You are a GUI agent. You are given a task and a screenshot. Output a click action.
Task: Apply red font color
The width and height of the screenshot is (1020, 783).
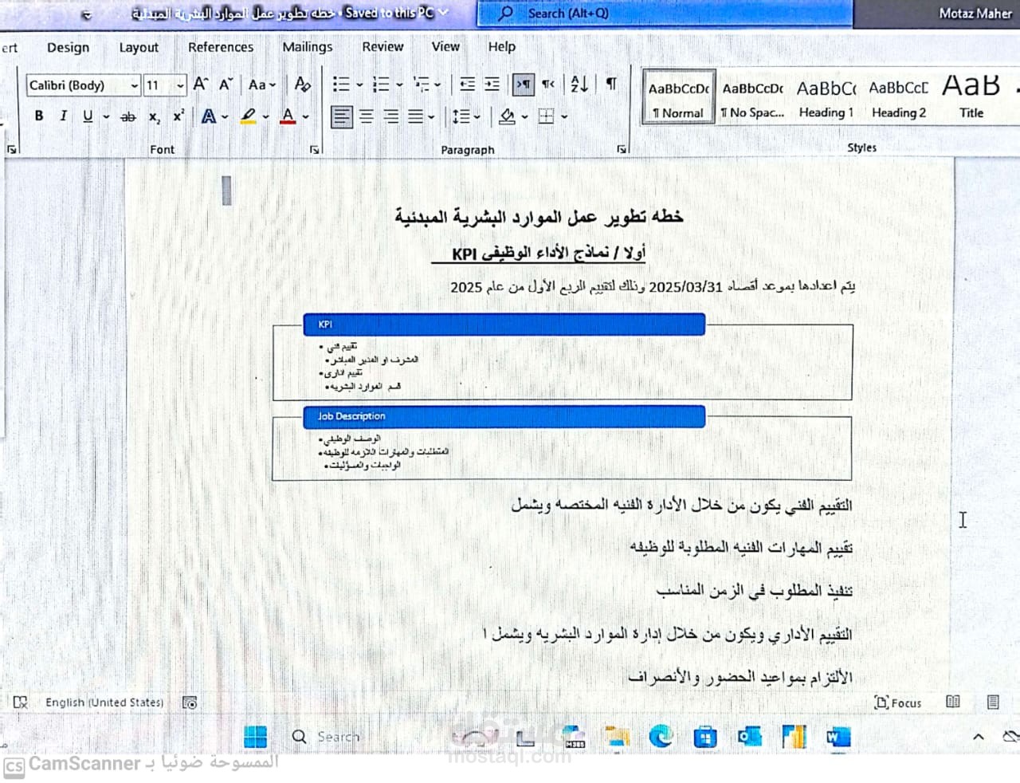[x=288, y=116]
